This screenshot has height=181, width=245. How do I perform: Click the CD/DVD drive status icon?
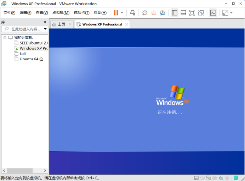tap(203, 178)
